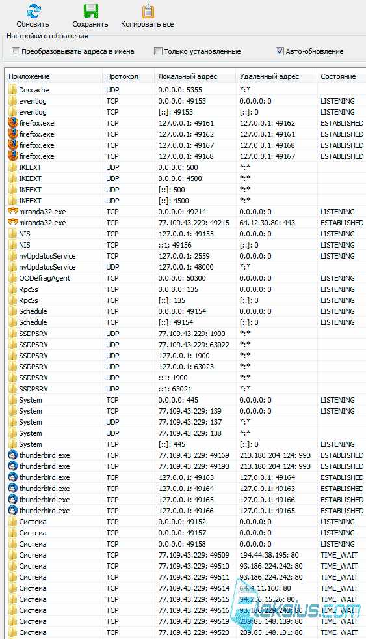Enable Только установленные checkbox
Image resolution: width=366 pixels, height=639 pixels.
pos(158,51)
